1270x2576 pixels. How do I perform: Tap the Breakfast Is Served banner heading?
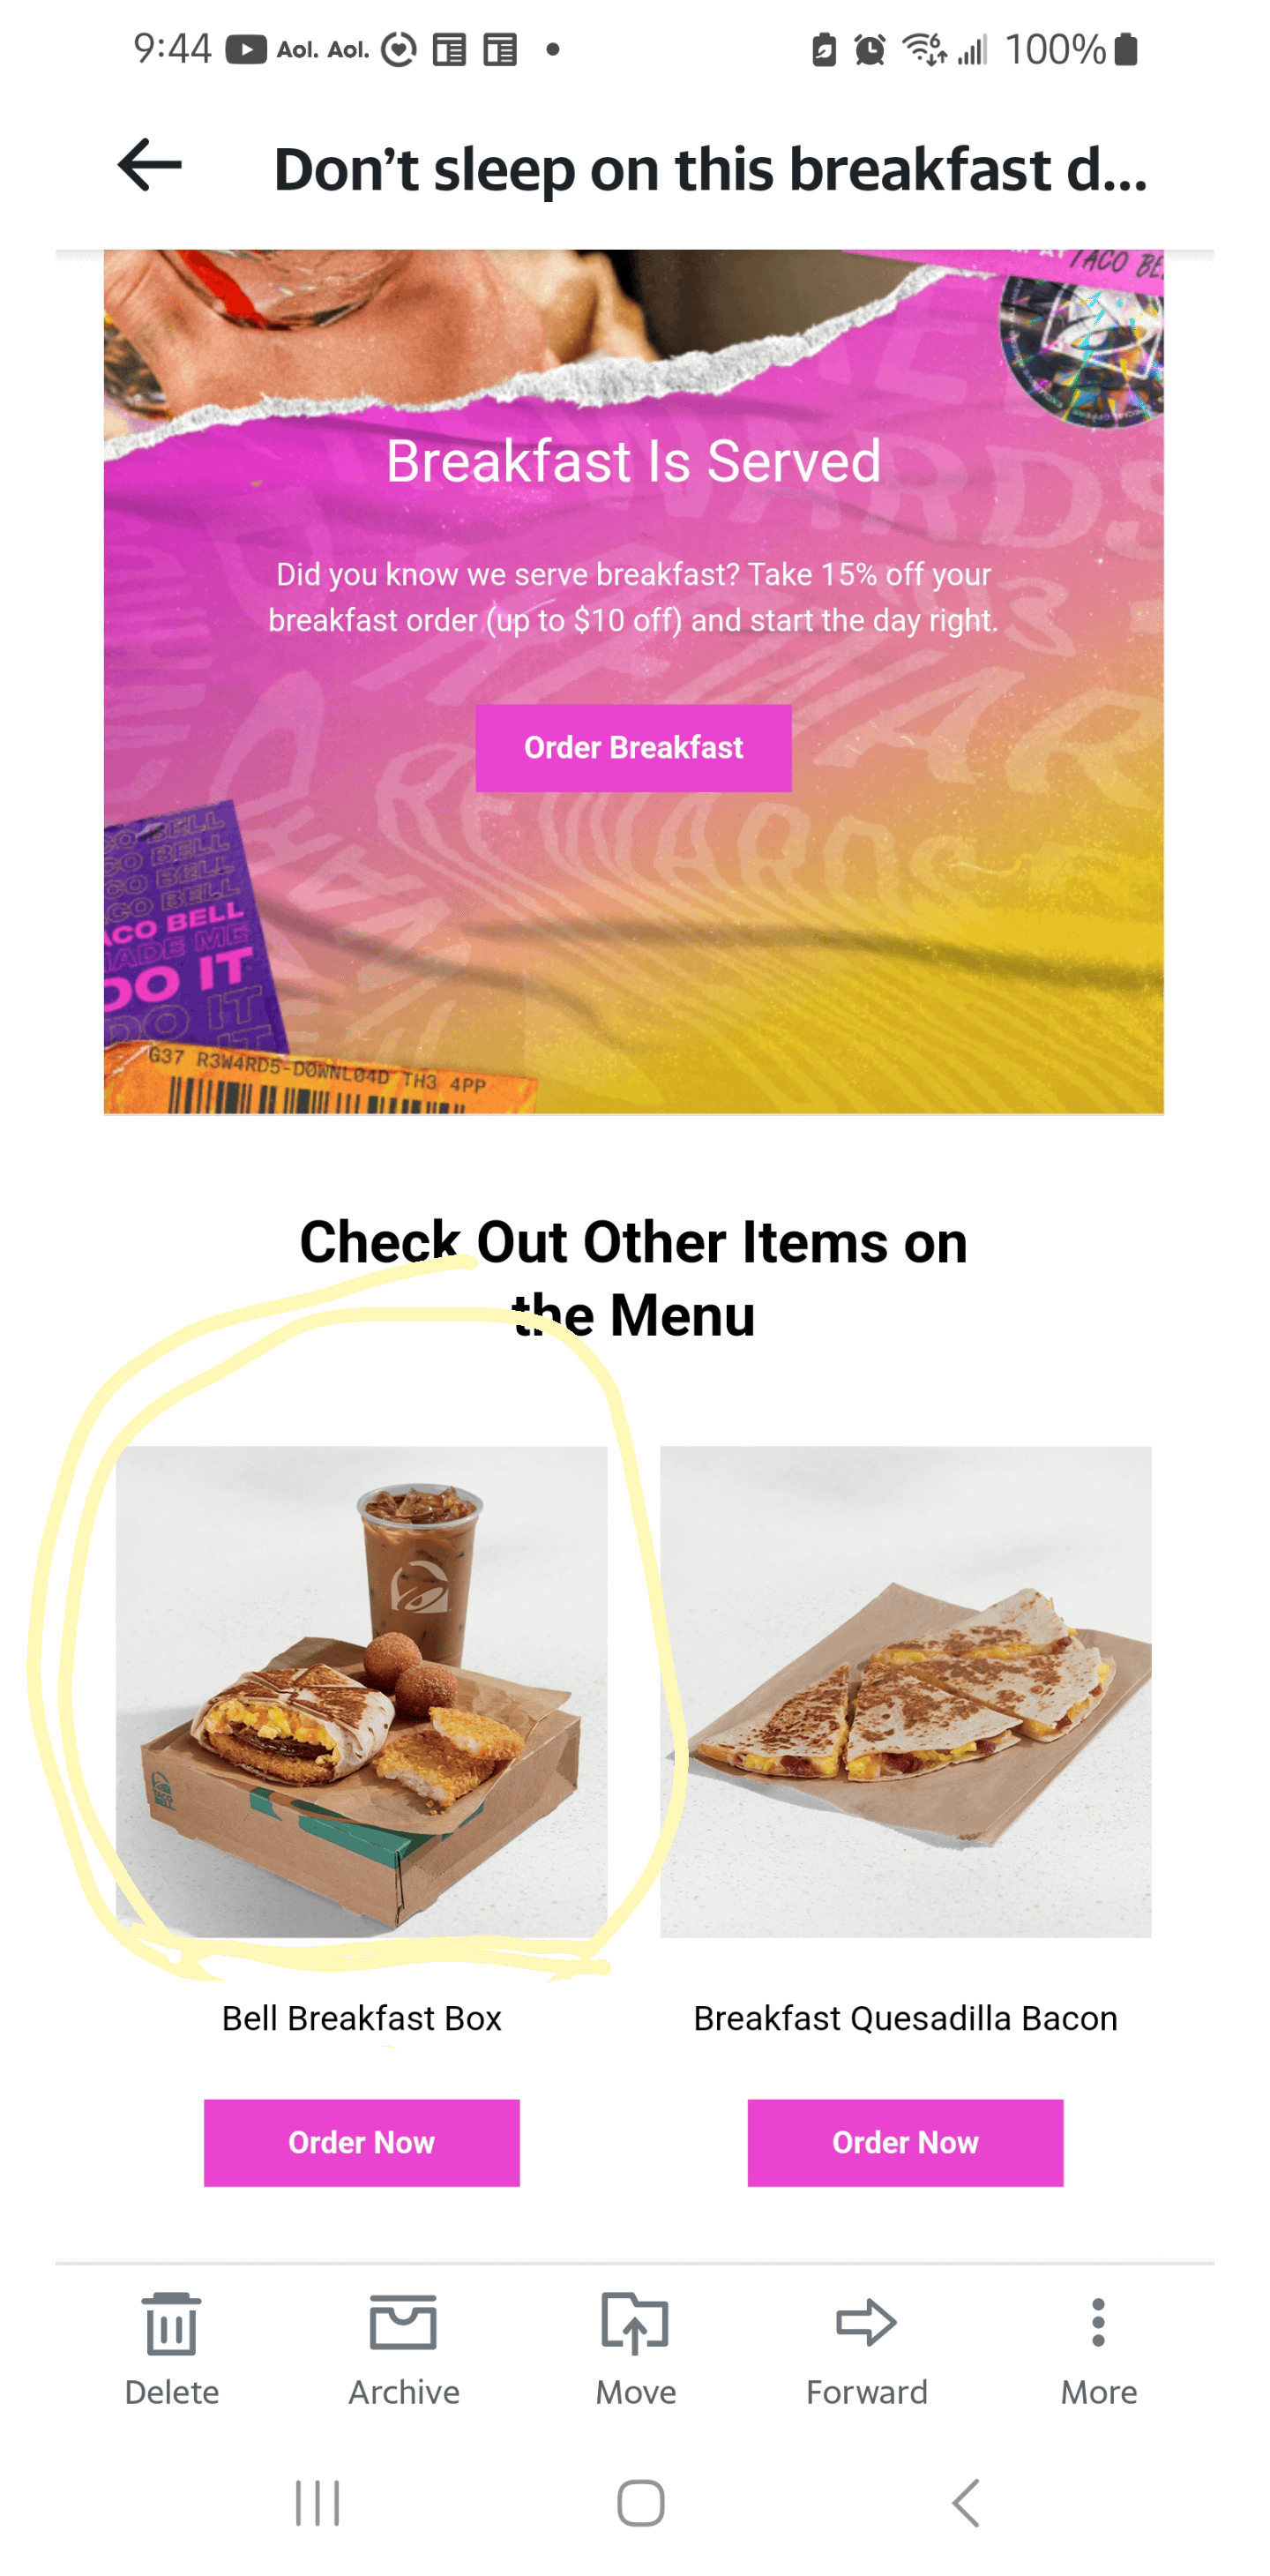(x=634, y=461)
